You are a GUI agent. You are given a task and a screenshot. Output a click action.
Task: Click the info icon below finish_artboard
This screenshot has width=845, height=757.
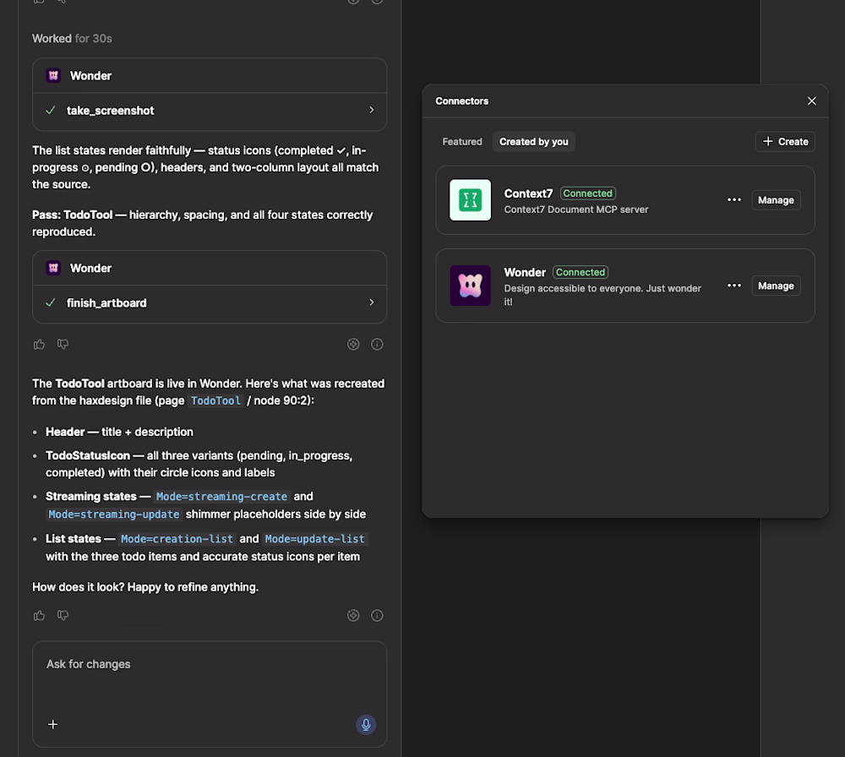[377, 345]
